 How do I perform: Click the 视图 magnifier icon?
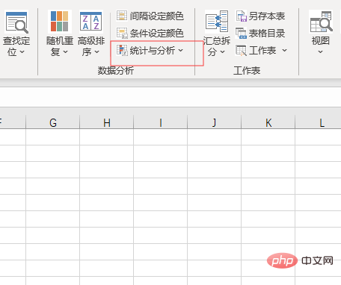click(x=321, y=22)
